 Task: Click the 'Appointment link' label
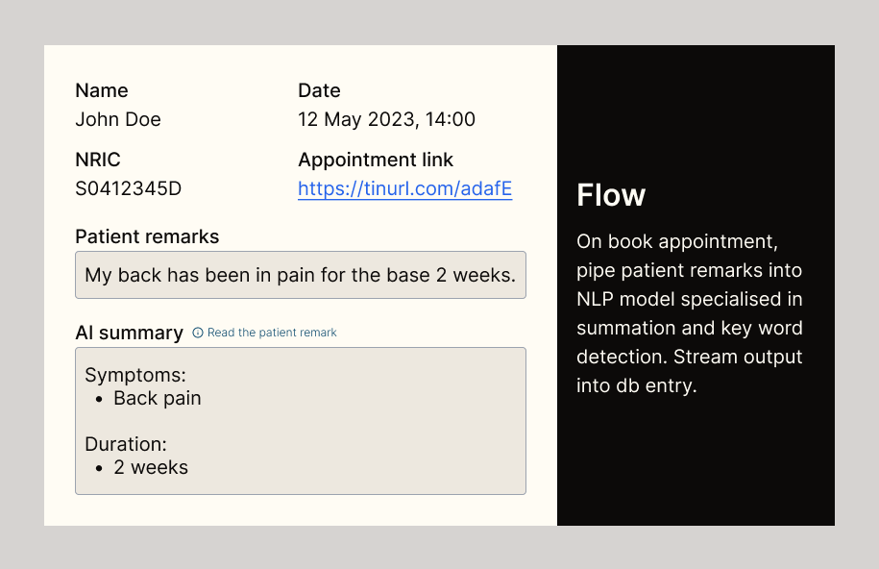coord(375,160)
